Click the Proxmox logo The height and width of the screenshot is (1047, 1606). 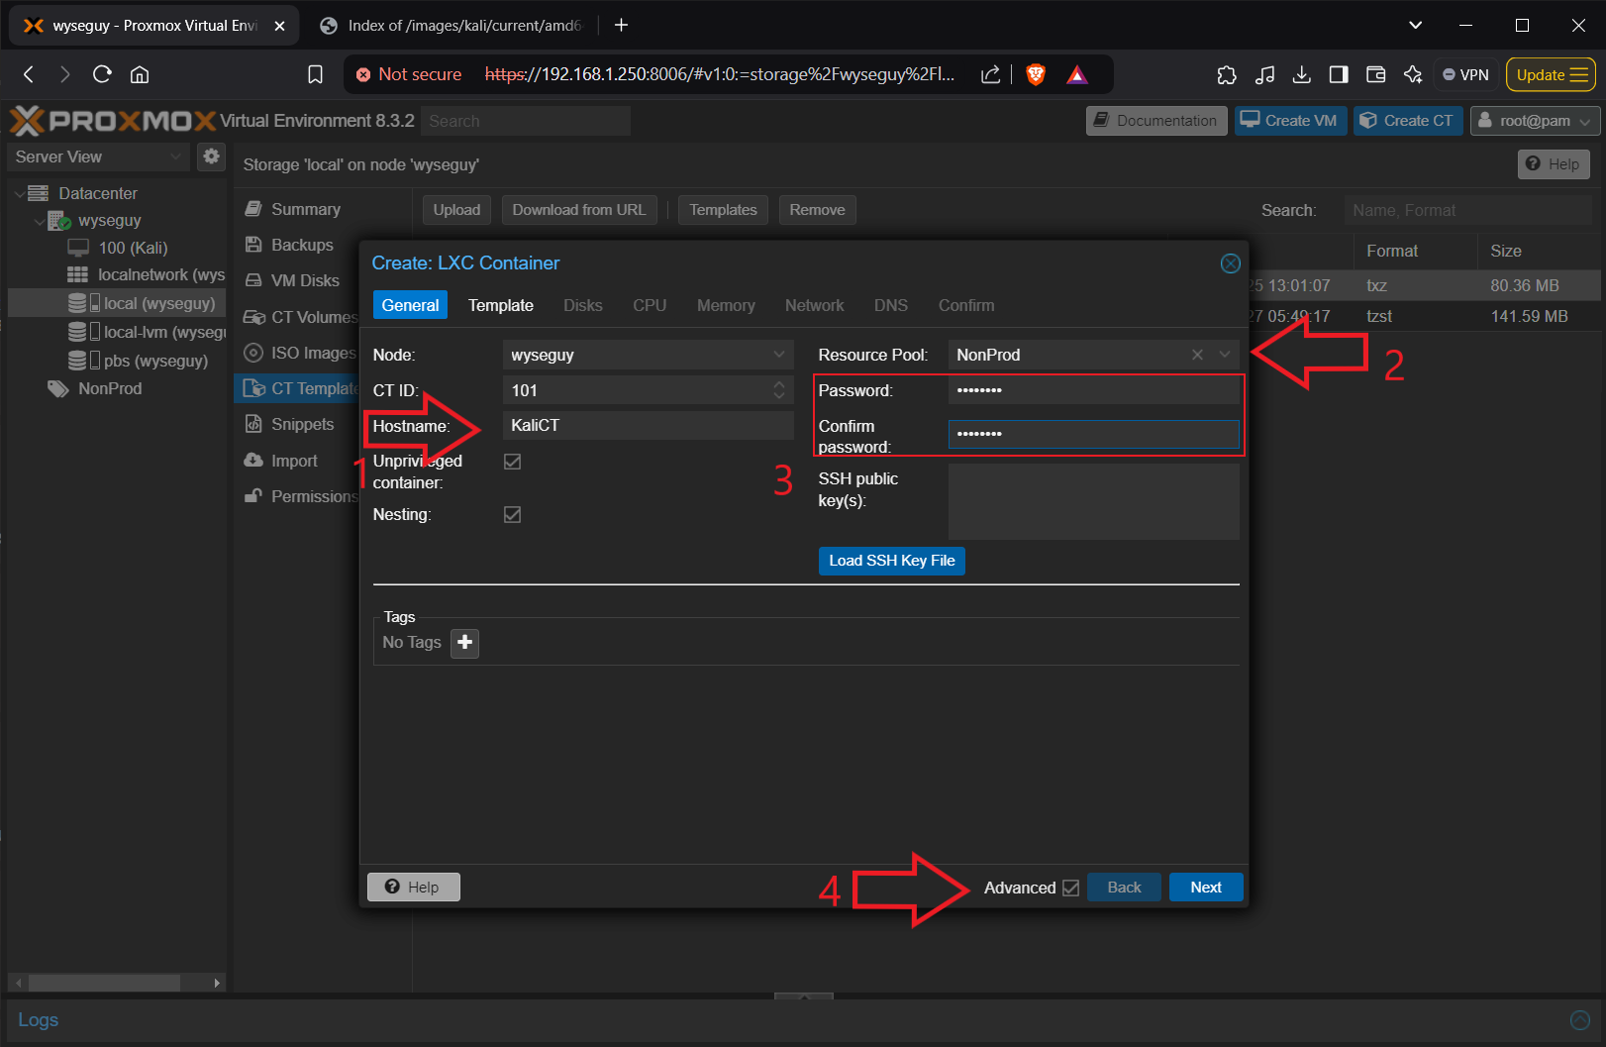click(x=113, y=121)
